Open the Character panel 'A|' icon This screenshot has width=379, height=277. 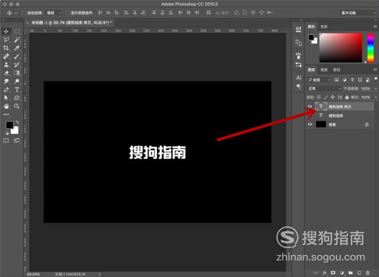[x=299, y=78]
